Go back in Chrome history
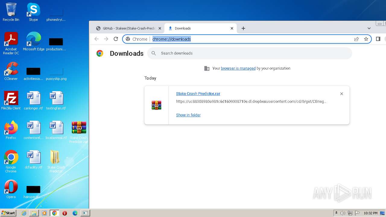The image size is (386, 217). (x=96, y=39)
